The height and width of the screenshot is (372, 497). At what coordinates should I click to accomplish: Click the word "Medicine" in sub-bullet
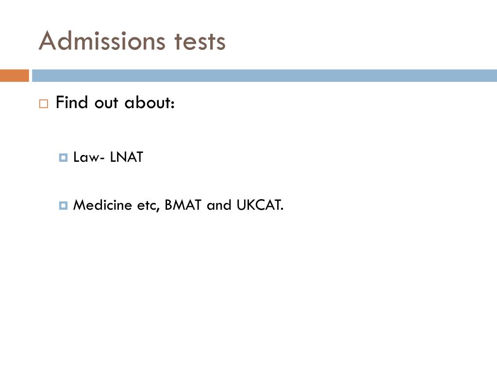coord(102,205)
